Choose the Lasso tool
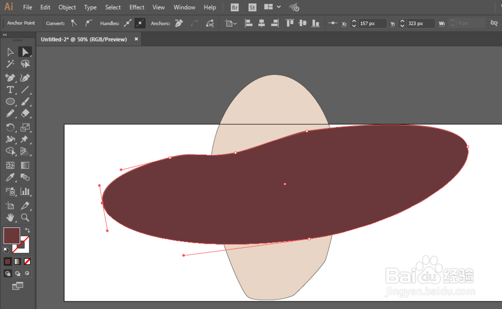The width and height of the screenshot is (502, 309). (25, 64)
